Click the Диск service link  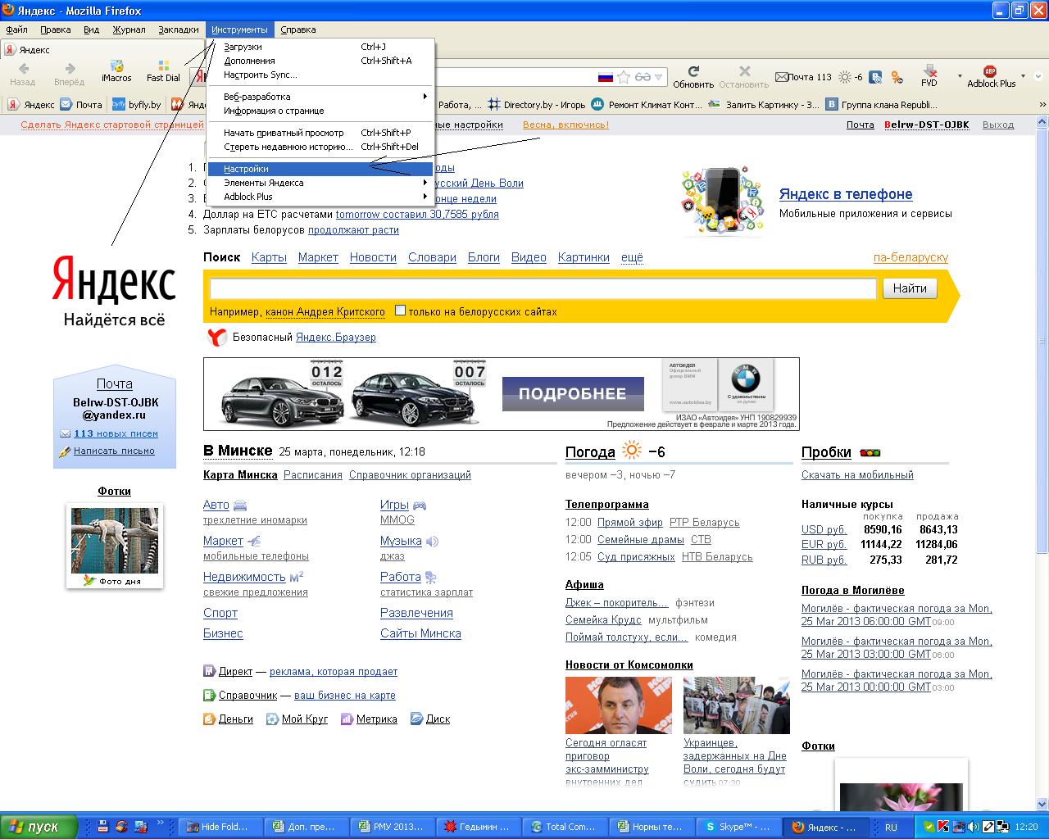(438, 719)
